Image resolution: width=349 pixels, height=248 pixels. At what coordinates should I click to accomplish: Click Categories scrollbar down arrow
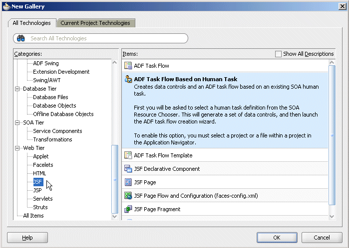115,217
